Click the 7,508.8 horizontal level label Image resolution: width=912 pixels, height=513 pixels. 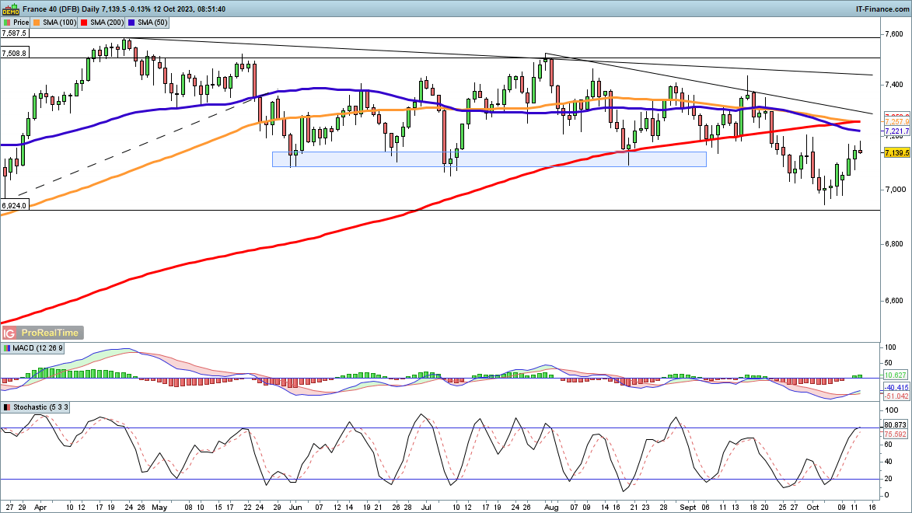click(x=15, y=54)
